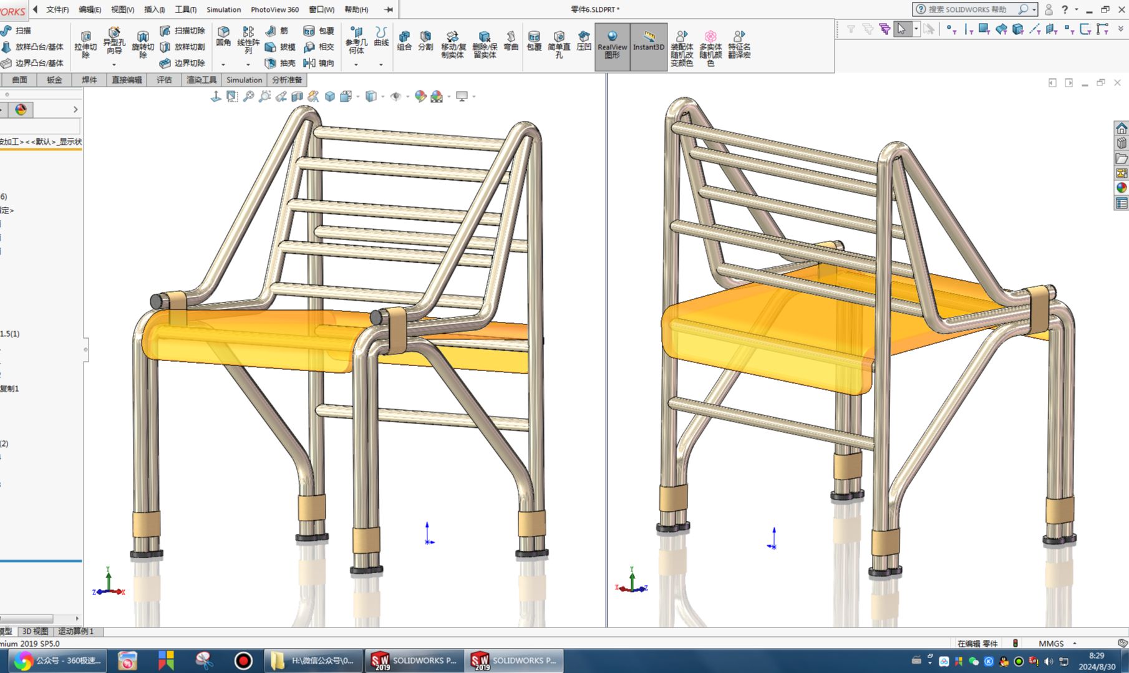Expand feature manager tabs with right arrow
This screenshot has width=1129, height=673.
tap(75, 110)
